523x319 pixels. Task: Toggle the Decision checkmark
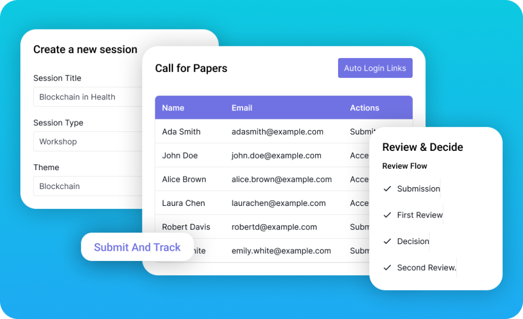[387, 242]
